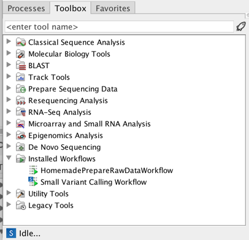This screenshot has height=240, width=249.
Task: Click the Utility Tools hammer folder icon
Action: (20, 194)
